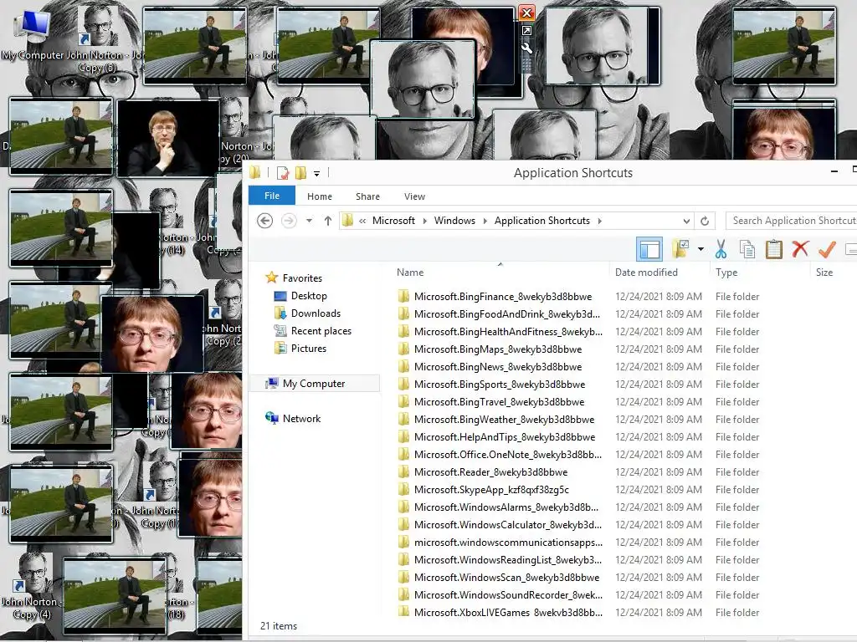Click folder icon of Microsoft.Office.OneNote row

click(x=403, y=454)
